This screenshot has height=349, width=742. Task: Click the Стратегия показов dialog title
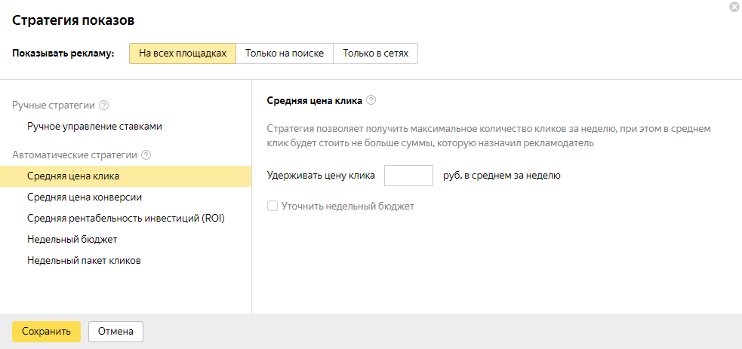(x=74, y=21)
